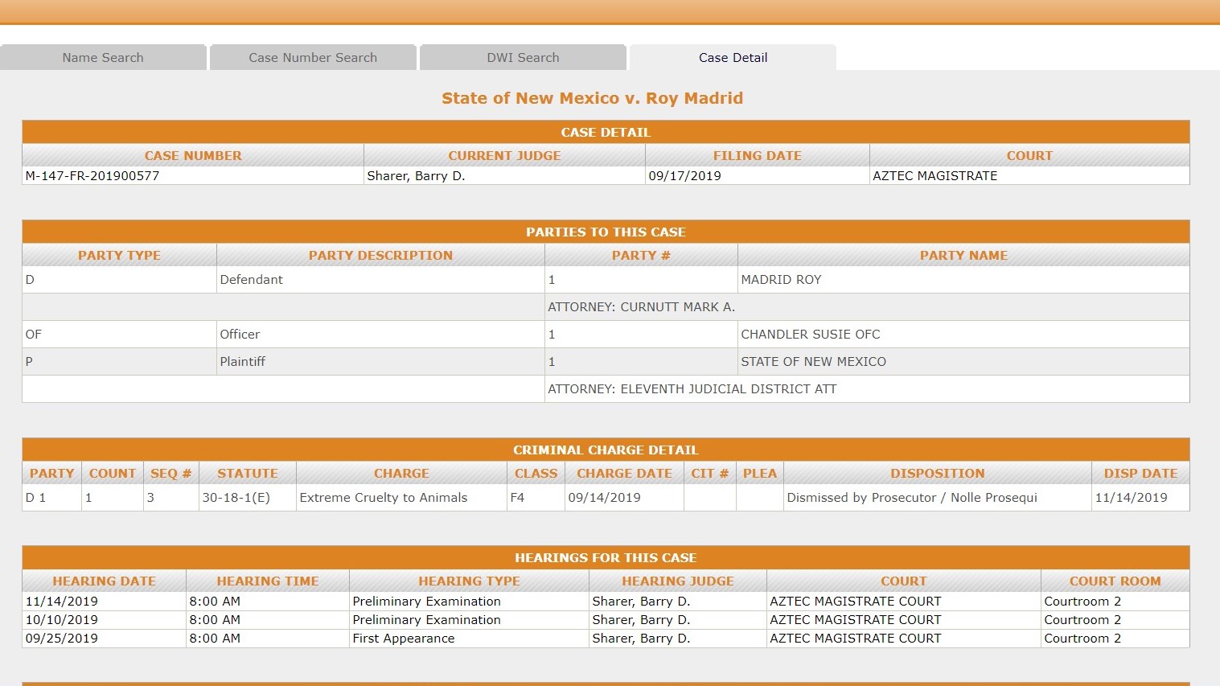1220x686 pixels.
Task: Click disposition date 11/14/2019 in charge table
Action: click(1131, 498)
